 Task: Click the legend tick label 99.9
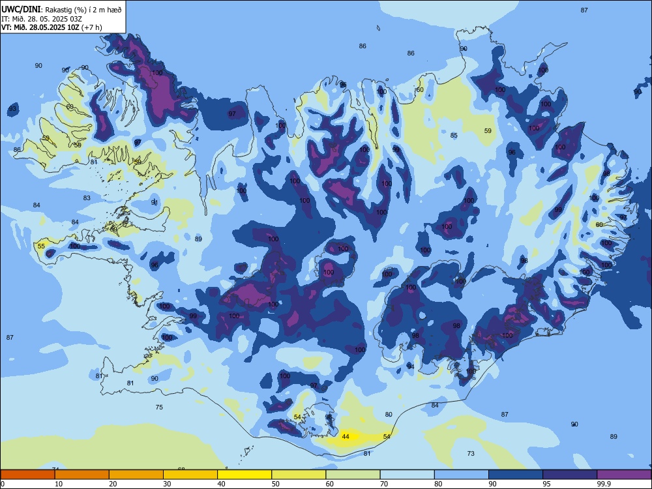(x=603, y=484)
